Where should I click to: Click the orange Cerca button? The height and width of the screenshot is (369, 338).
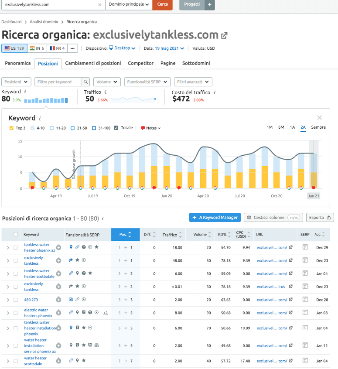(162, 4)
